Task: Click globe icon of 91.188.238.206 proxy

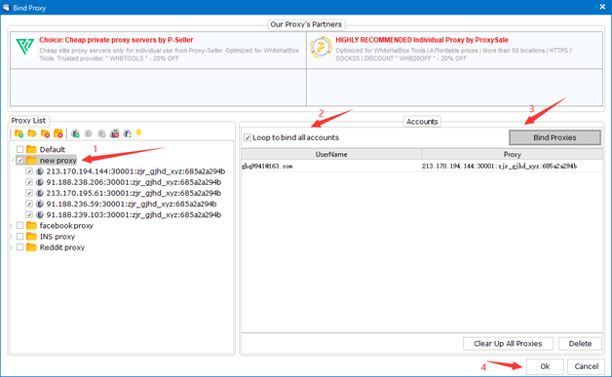Action: tap(39, 182)
